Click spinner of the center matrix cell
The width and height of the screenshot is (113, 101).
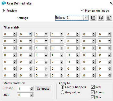pos(62,55)
